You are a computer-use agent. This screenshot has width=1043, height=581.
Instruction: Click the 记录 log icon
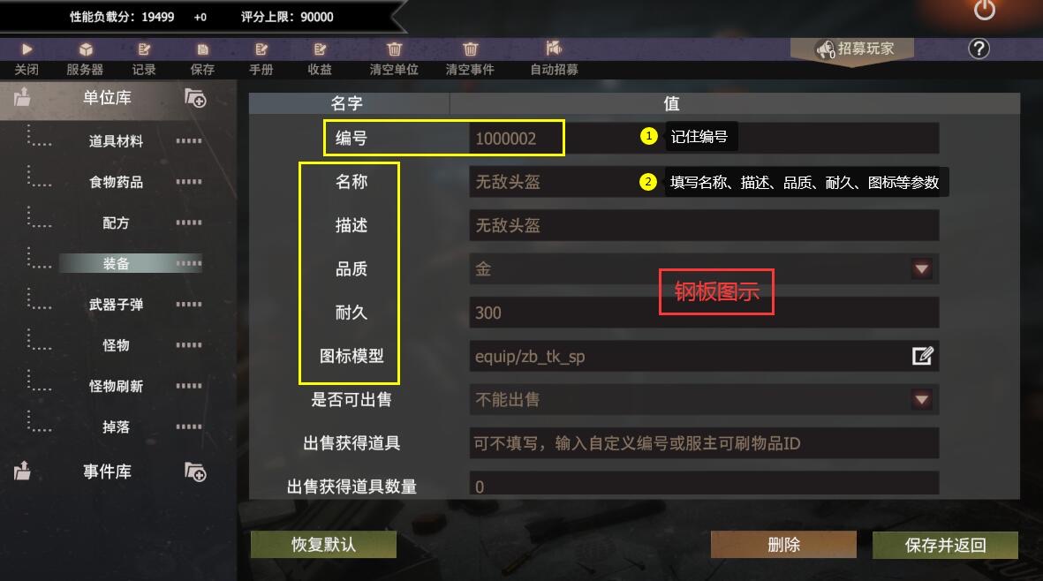pyautogui.click(x=144, y=49)
